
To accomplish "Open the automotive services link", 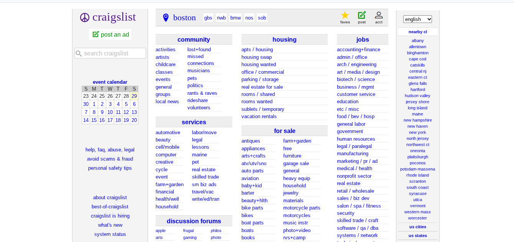I will pyautogui.click(x=168, y=133).
